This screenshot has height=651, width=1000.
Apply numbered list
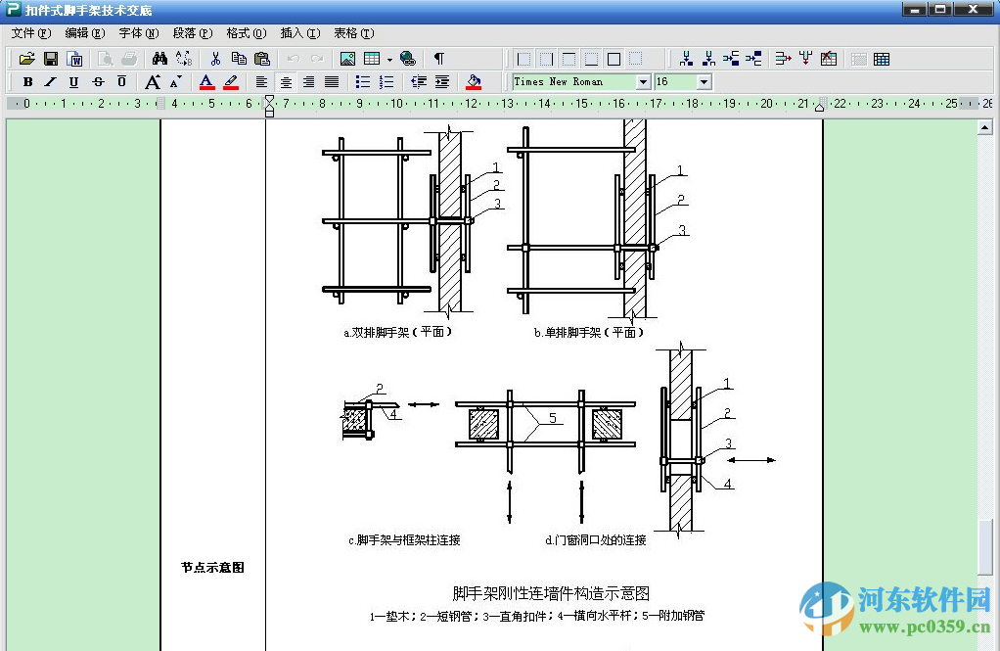click(x=386, y=81)
